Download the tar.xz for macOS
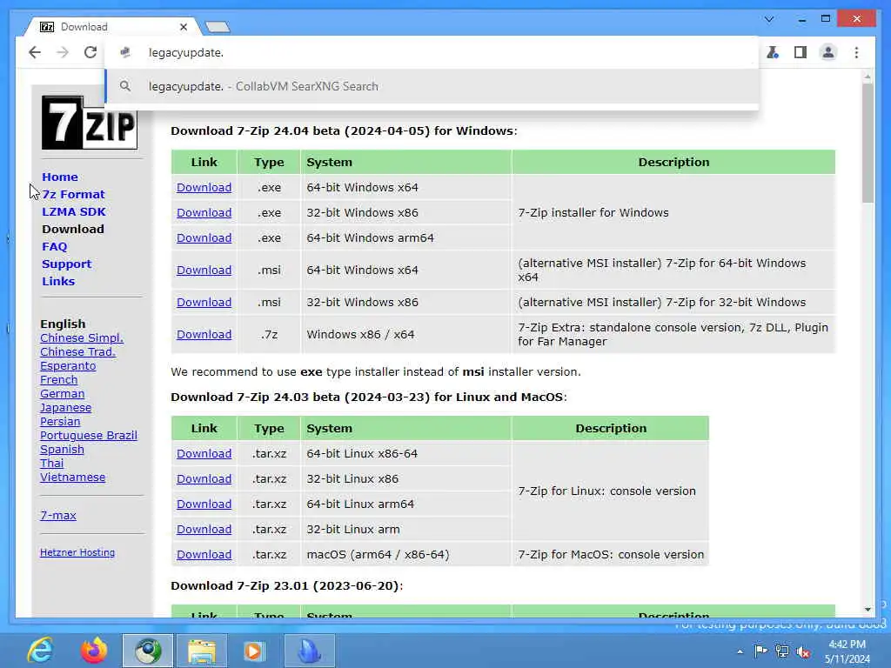The height and width of the screenshot is (668, 891). (x=204, y=554)
